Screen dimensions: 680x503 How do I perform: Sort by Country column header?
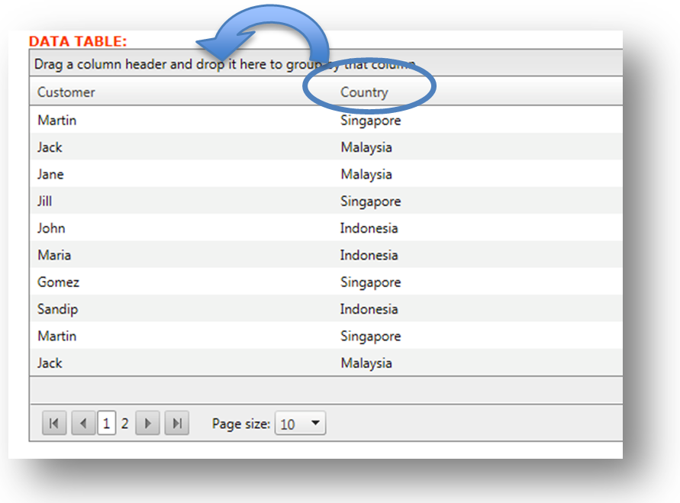(x=364, y=92)
